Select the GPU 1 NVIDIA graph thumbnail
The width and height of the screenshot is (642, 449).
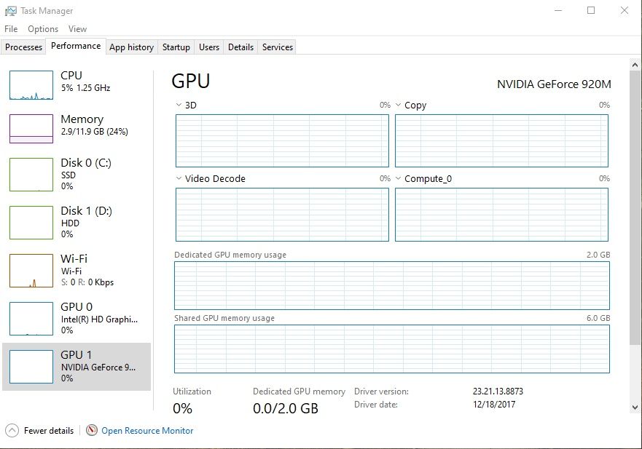(x=31, y=366)
